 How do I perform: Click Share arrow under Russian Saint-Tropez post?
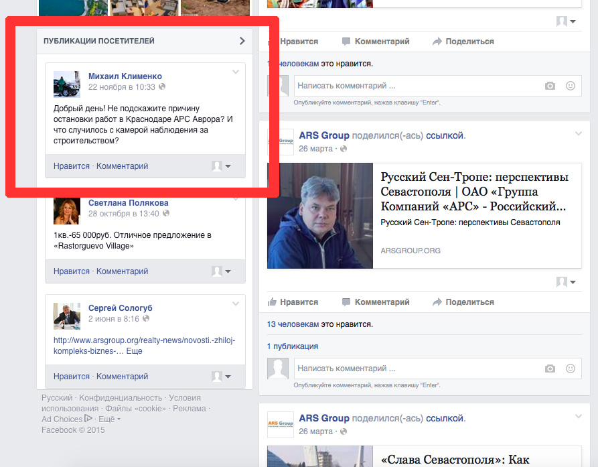pos(463,302)
